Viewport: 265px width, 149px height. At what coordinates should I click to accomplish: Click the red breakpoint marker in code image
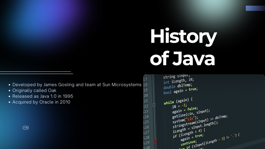click(x=155, y=141)
